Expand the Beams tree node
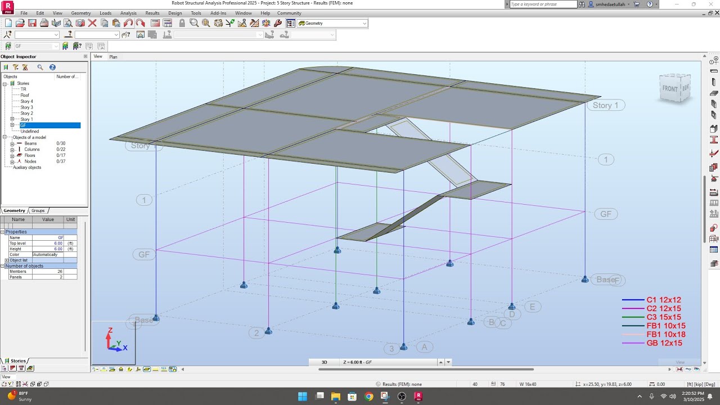The width and height of the screenshot is (720, 405). [12, 143]
